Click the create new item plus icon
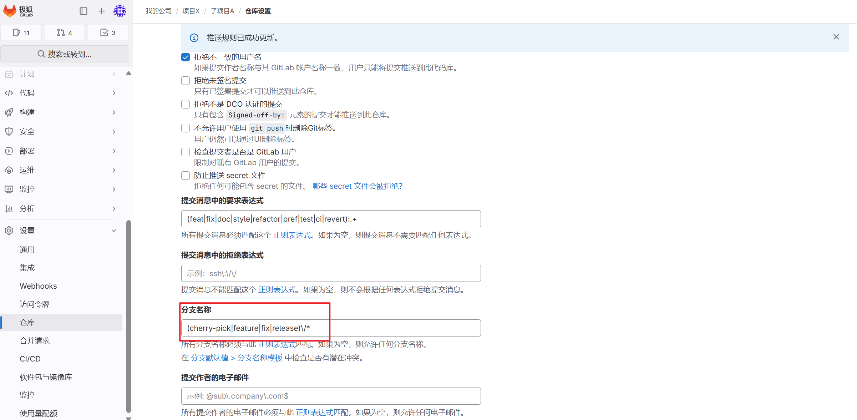Image resolution: width=857 pixels, height=420 pixels. [101, 11]
